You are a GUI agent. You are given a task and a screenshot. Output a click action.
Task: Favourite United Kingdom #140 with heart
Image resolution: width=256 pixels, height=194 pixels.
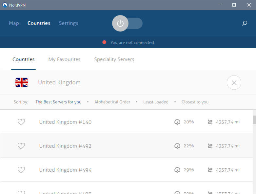click(x=21, y=122)
